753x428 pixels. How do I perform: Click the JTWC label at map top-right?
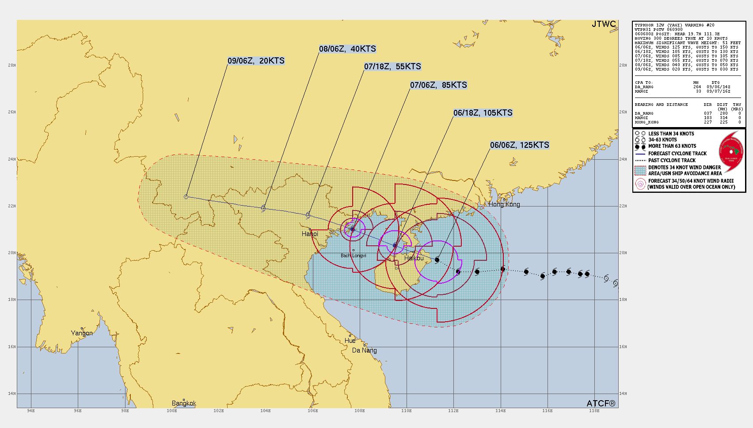point(604,24)
